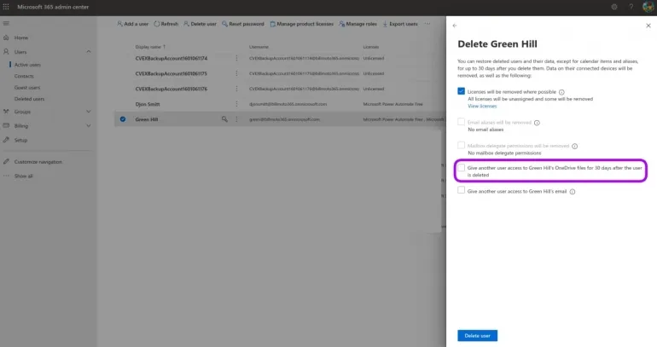The height and width of the screenshot is (347, 657).
Task: Open Deleted users page
Action: (x=29, y=99)
